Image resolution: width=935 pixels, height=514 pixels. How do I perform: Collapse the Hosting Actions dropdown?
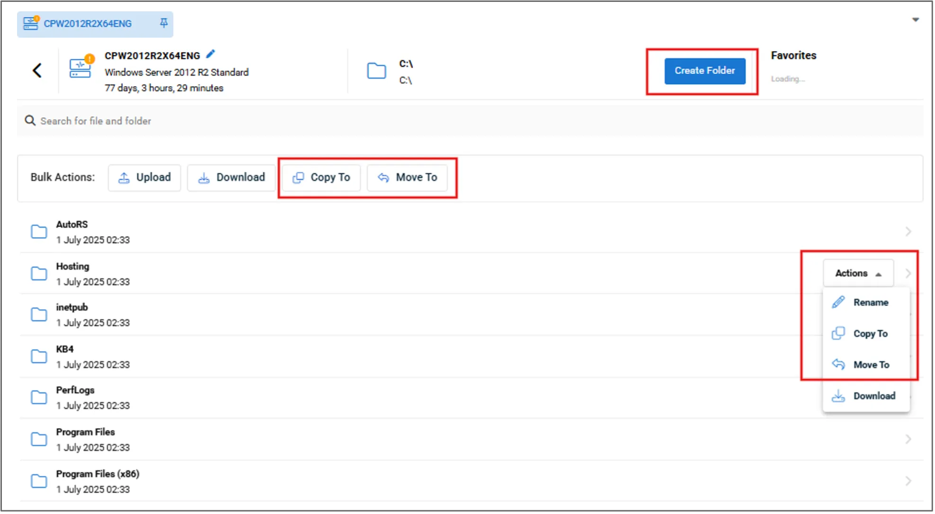tap(858, 273)
